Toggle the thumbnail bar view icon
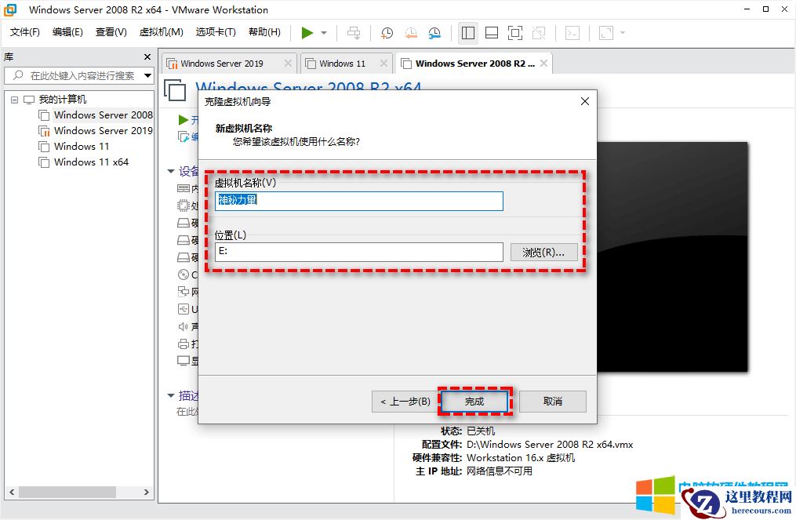Screen dimensions: 796x520 (492, 33)
